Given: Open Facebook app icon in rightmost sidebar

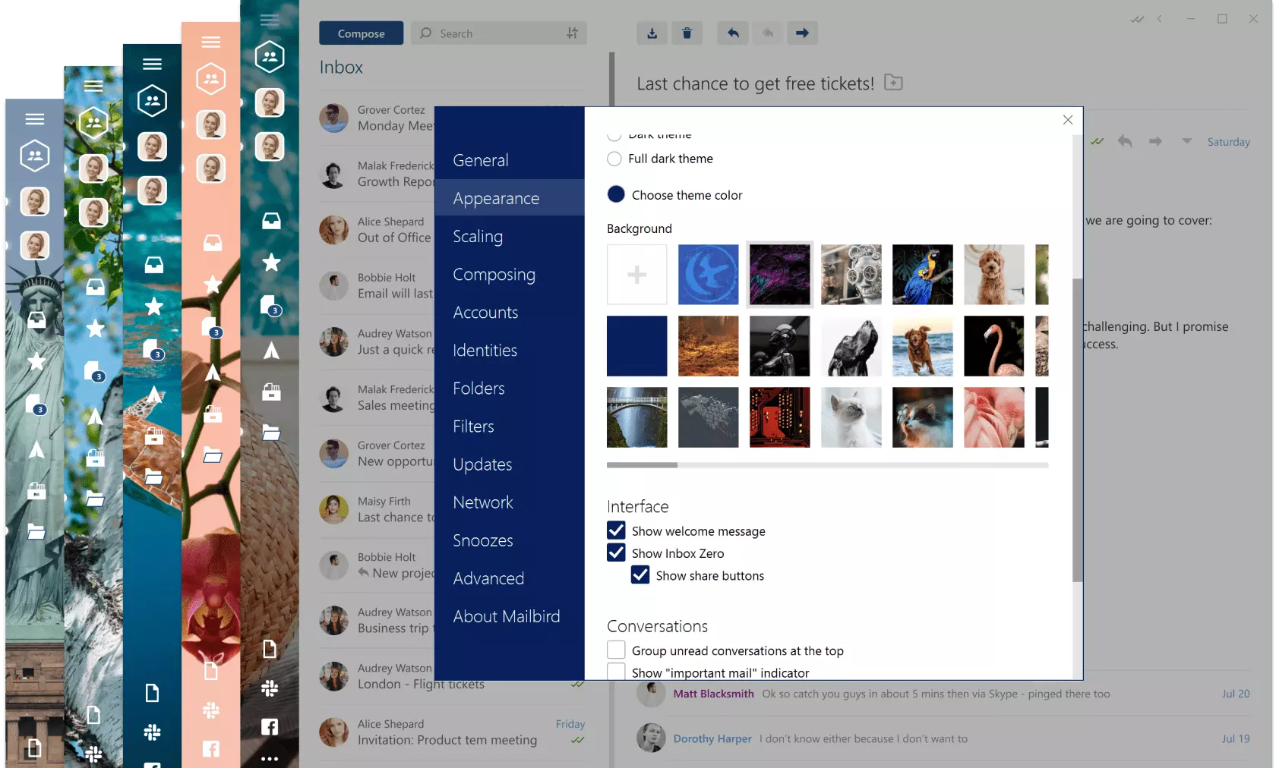Looking at the screenshot, I should (x=270, y=726).
